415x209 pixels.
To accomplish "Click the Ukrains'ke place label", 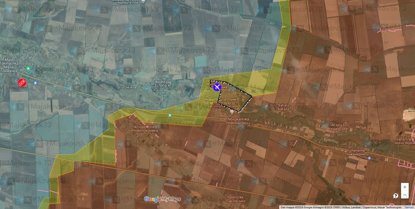I will [338, 127].
